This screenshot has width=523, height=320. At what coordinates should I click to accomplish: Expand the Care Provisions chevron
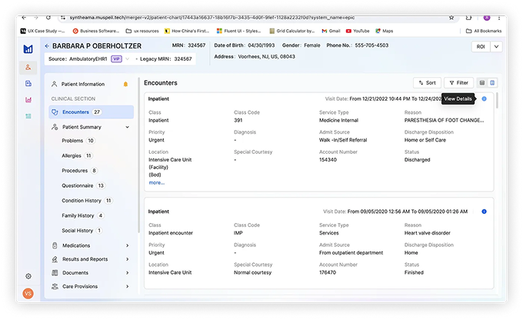[x=128, y=287]
